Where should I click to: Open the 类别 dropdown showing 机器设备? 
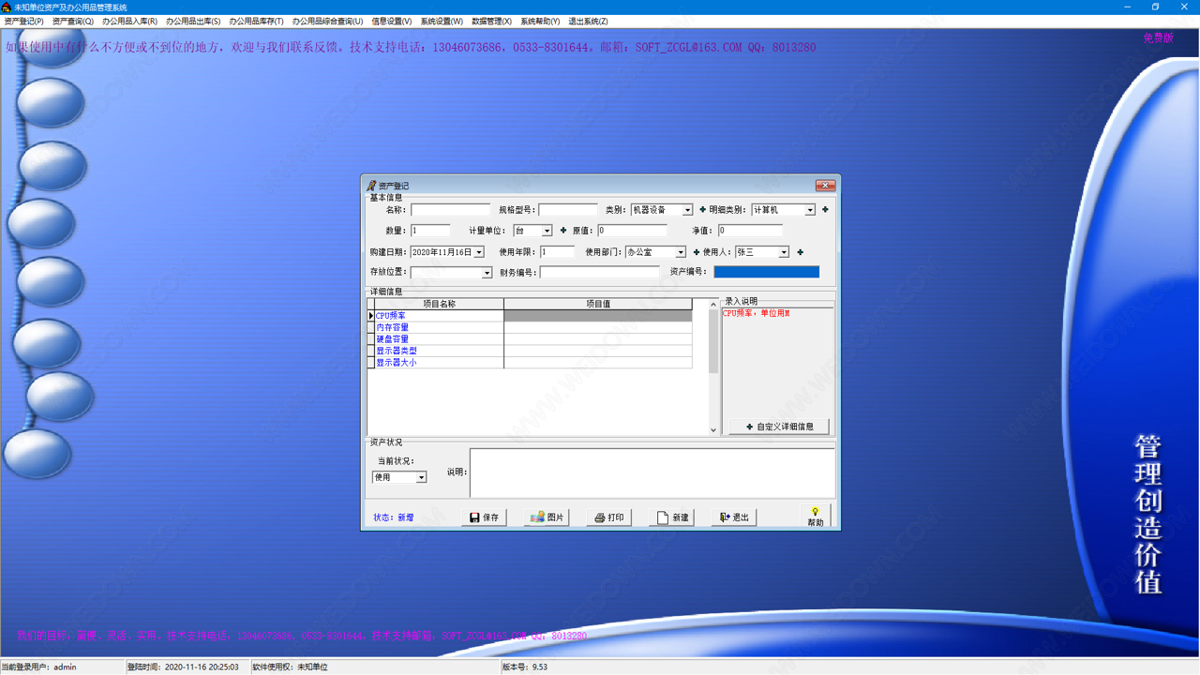[x=687, y=210]
